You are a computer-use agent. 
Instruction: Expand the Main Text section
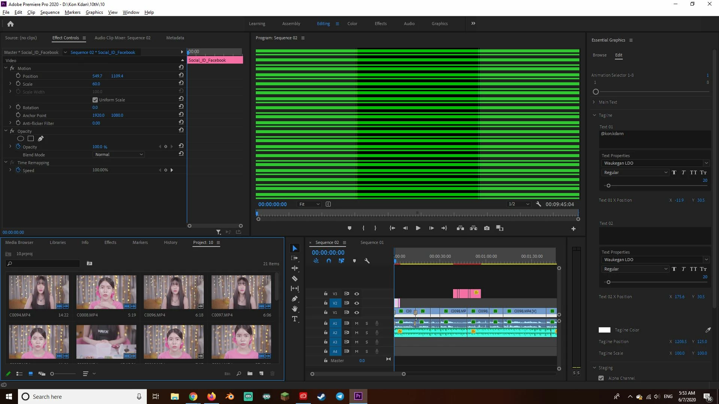pyautogui.click(x=594, y=102)
